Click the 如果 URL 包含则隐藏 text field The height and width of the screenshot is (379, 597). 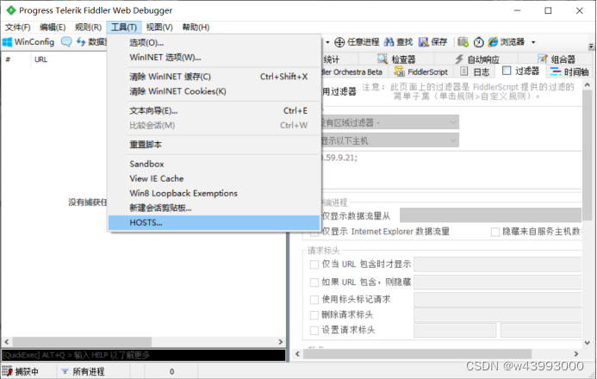point(498,282)
